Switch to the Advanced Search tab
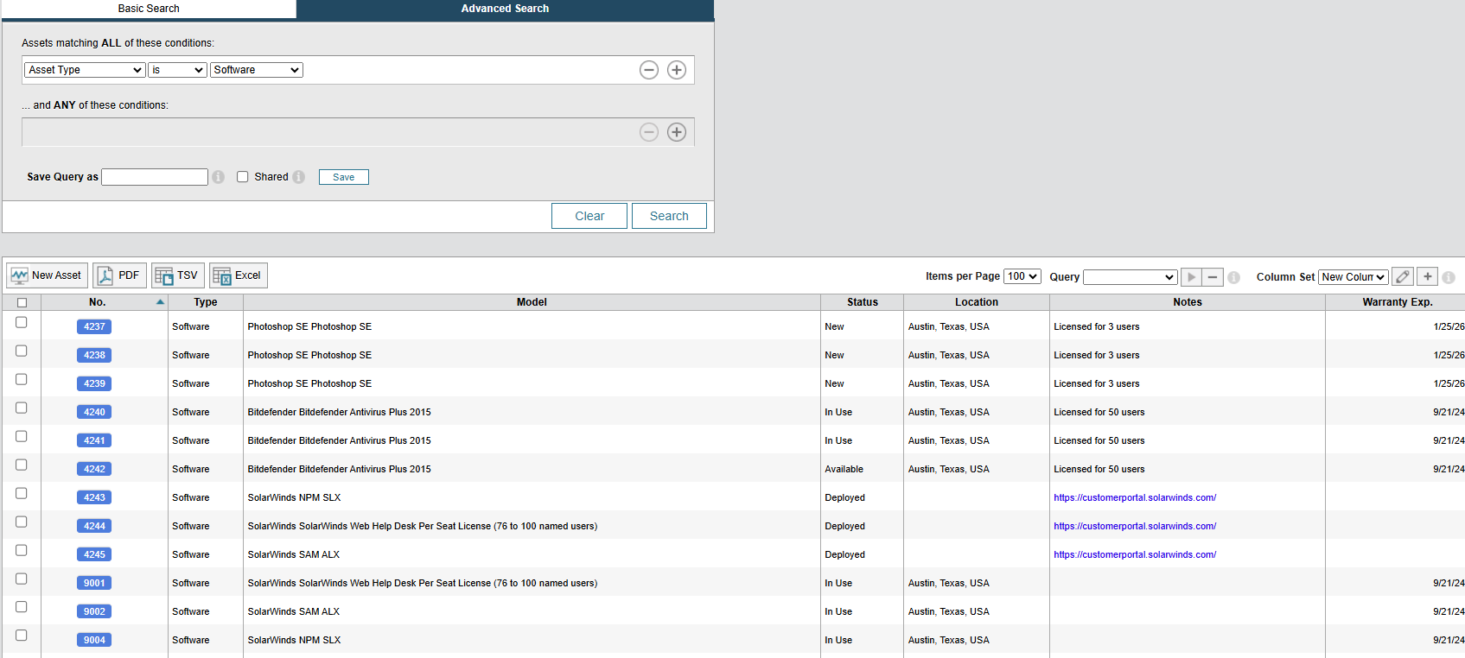The width and height of the screenshot is (1465, 658). 506,9
